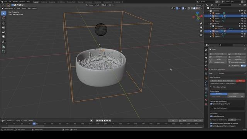This screenshot has height=139, width=247.
Task: Open the Edit menu
Action: 10,2
